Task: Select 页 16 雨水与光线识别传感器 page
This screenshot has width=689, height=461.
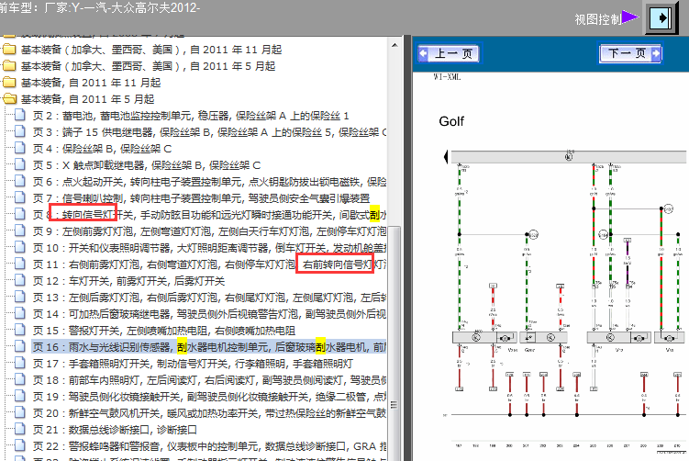Action: 209,347
